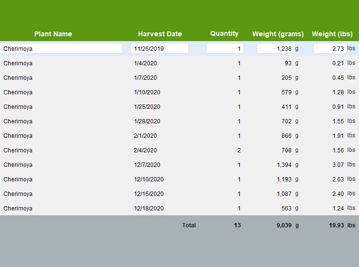
Task: Select the 0.45 lbs weight cell
Action: tap(338, 78)
